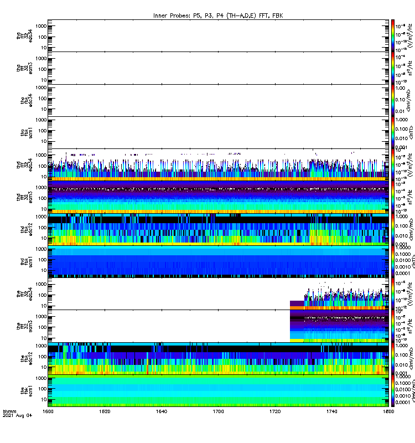Select the 'tha fff 32 edc34' panel label

pyautogui.click(x=24, y=35)
